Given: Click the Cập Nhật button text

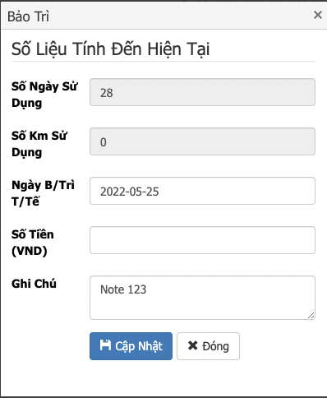Looking at the screenshot, I should tap(139, 346).
